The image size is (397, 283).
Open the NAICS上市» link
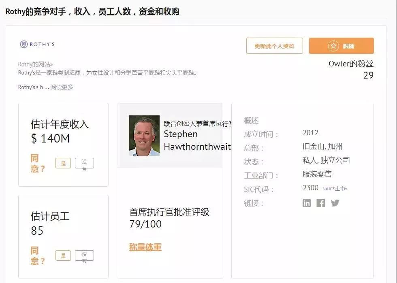point(335,189)
